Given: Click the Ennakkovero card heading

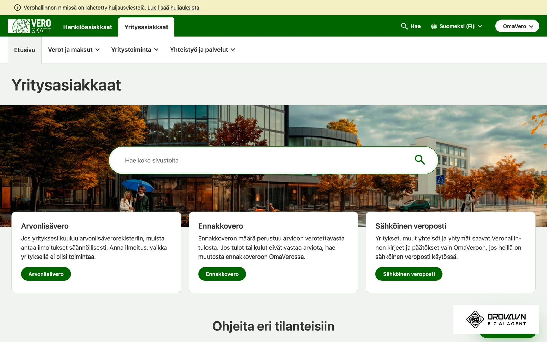Looking at the screenshot, I should tap(221, 226).
